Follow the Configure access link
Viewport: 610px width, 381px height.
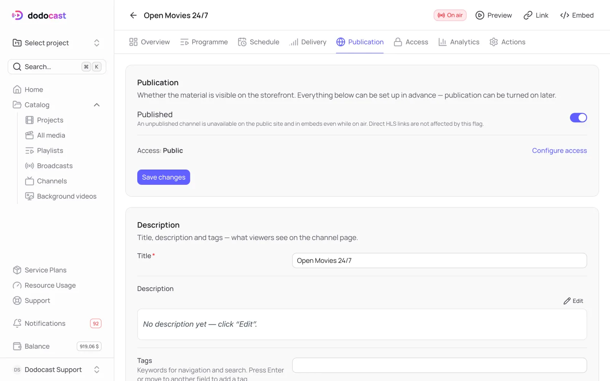[x=559, y=150]
